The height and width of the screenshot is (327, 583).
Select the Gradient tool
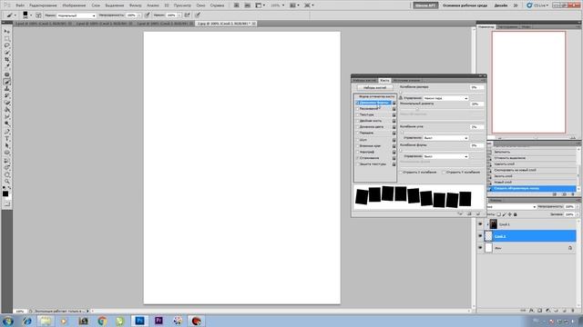click(6, 110)
